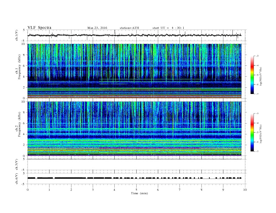The image size is (276, 213).
Task: Click the "Time (min)" axis label
Action: coord(139,193)
